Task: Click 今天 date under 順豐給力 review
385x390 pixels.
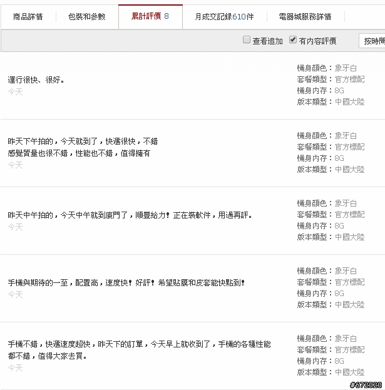Action: click(15, 227)
